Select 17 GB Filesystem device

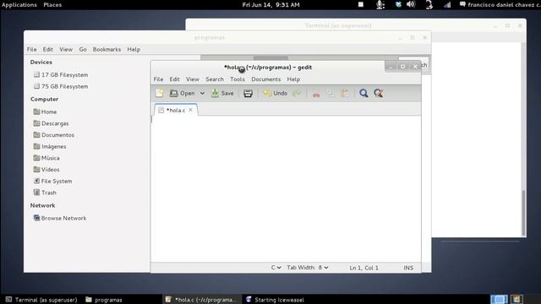click(61, 75)
